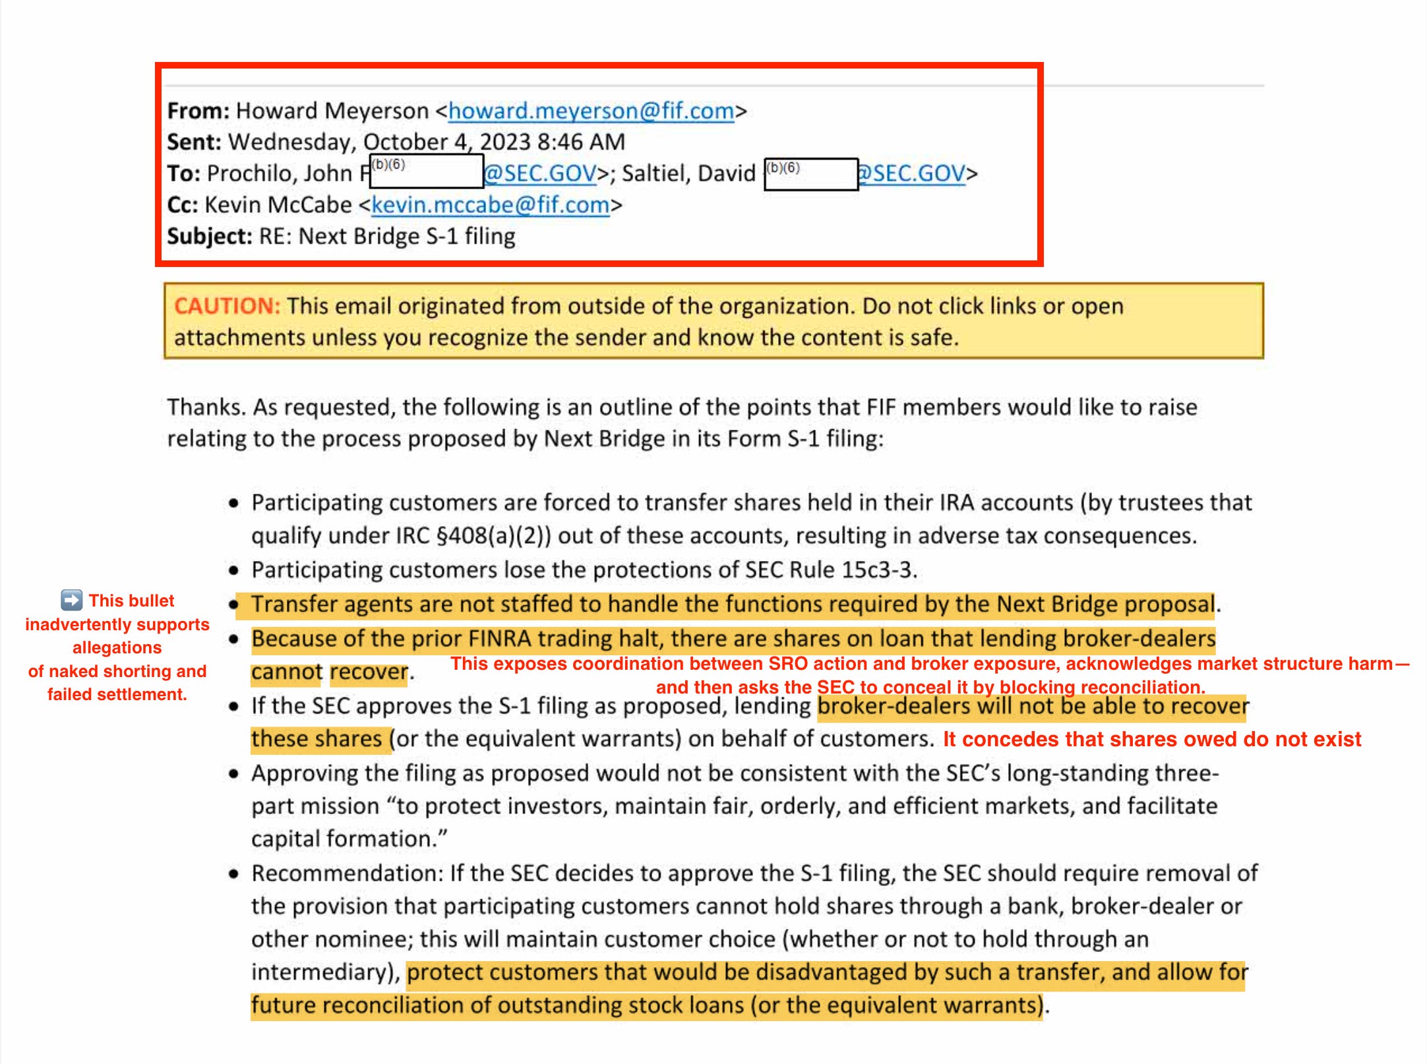Click the first (b)(6) redaction box
This screenshot has width=1427, height=1064.
(425, 173)
